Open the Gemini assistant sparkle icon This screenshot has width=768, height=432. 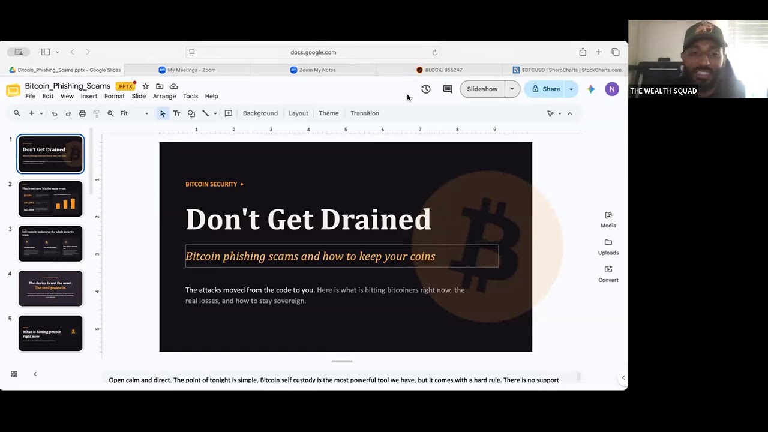click(591, 89)
